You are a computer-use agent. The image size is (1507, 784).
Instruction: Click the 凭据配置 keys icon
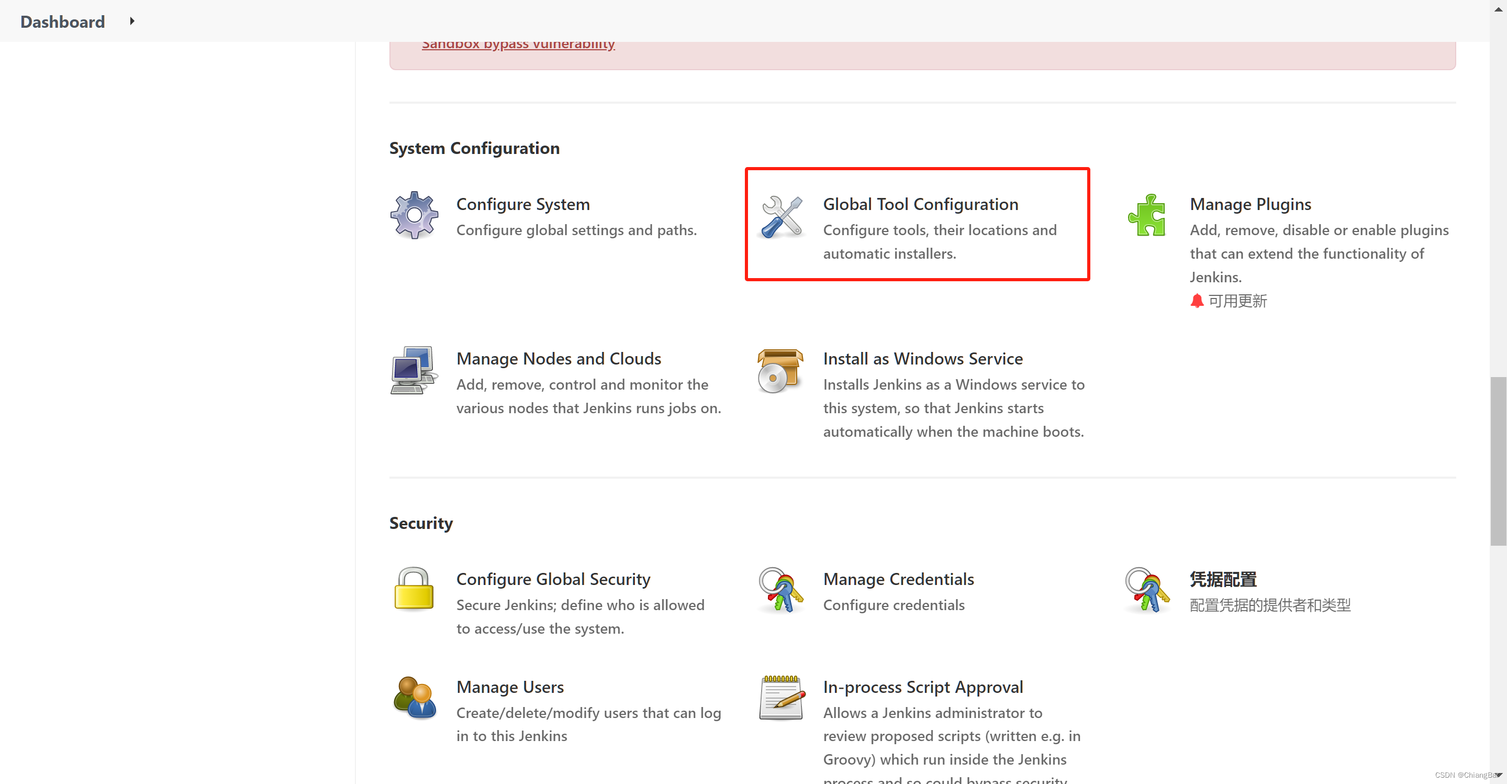(x=1147, y=590)
